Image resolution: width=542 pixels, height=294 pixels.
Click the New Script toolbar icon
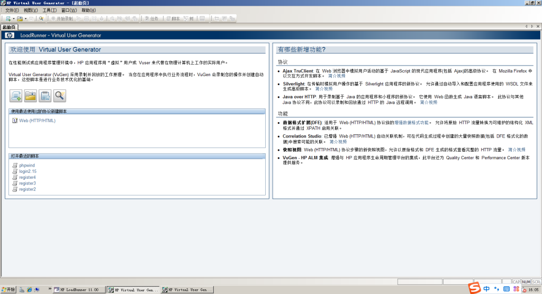click(x=8, y=19)
